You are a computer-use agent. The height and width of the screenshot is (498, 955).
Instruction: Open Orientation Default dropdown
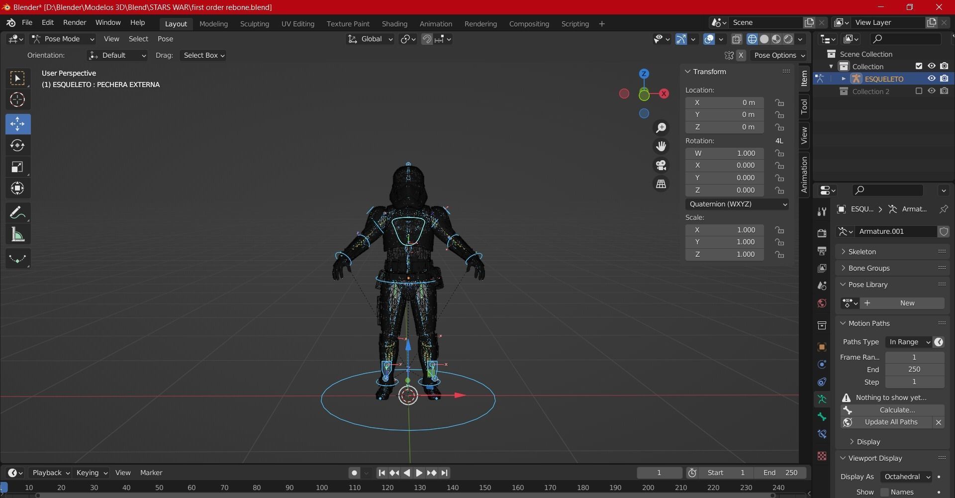coord(117,55)
